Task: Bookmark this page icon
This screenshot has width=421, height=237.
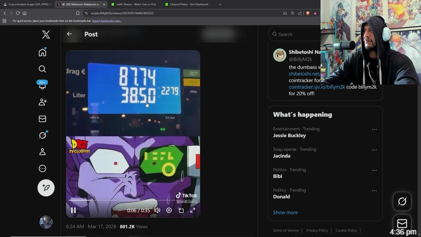Action: click(x=78, y=13)
